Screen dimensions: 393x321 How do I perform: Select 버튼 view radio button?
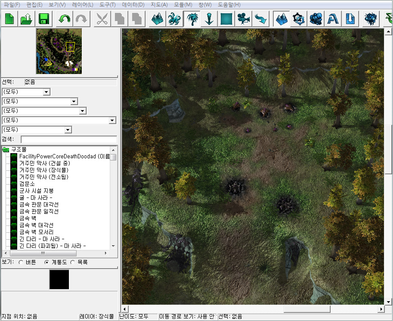pos(21,262)
